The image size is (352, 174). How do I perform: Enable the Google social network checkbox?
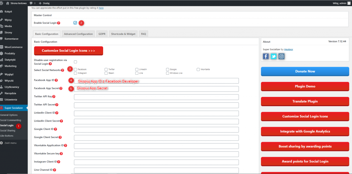click(168, 69)
